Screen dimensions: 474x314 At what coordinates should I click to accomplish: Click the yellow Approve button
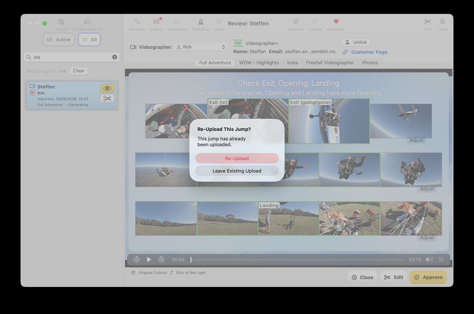point(428,277)
